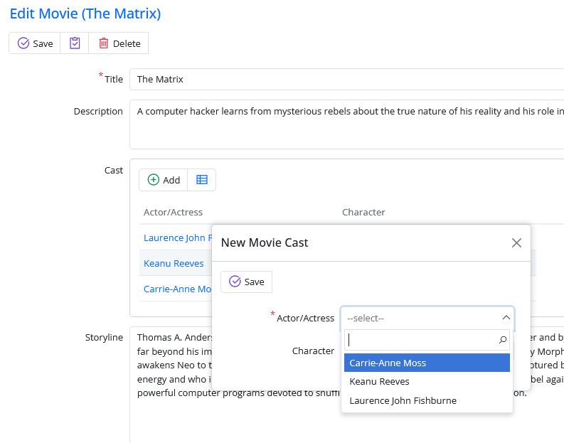Click the Add button in Cast section
Image resolution: width=564 pixels, height=443 pixels.
click(x=164, y=180)
